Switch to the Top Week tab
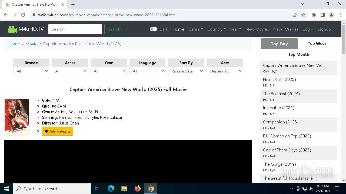The width and height of the screenshot is (346, 194). click(x=317, y=44)
